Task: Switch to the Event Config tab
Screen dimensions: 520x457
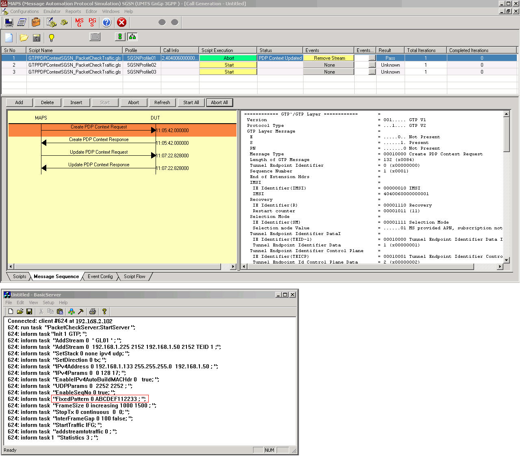Action: [100, 276]
